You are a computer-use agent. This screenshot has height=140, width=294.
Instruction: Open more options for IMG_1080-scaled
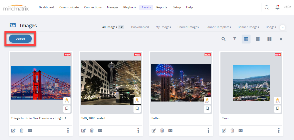click(138, 130)
